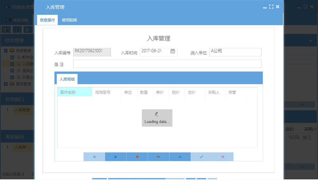Expand the 配件信息 tree node
The height and width of the screenshot is (190, 318).
coord(12,57)
